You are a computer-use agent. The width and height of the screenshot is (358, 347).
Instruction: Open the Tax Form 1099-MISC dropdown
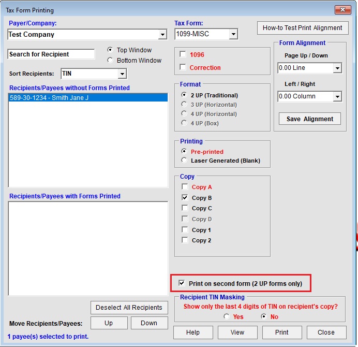(x=233, y=34)
